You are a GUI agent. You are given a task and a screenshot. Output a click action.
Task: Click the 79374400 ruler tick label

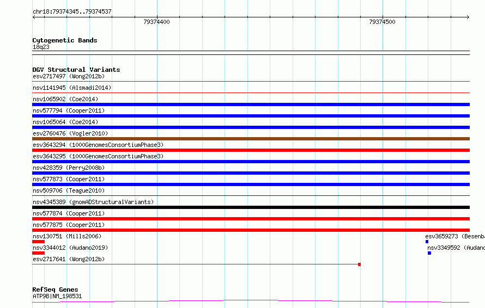click(x=156, y=22)
